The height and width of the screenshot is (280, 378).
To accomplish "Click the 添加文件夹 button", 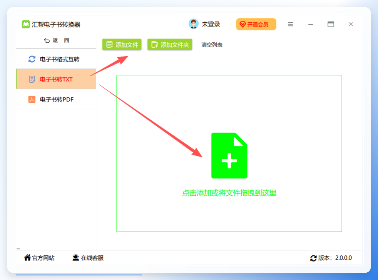I will [170, 45].
